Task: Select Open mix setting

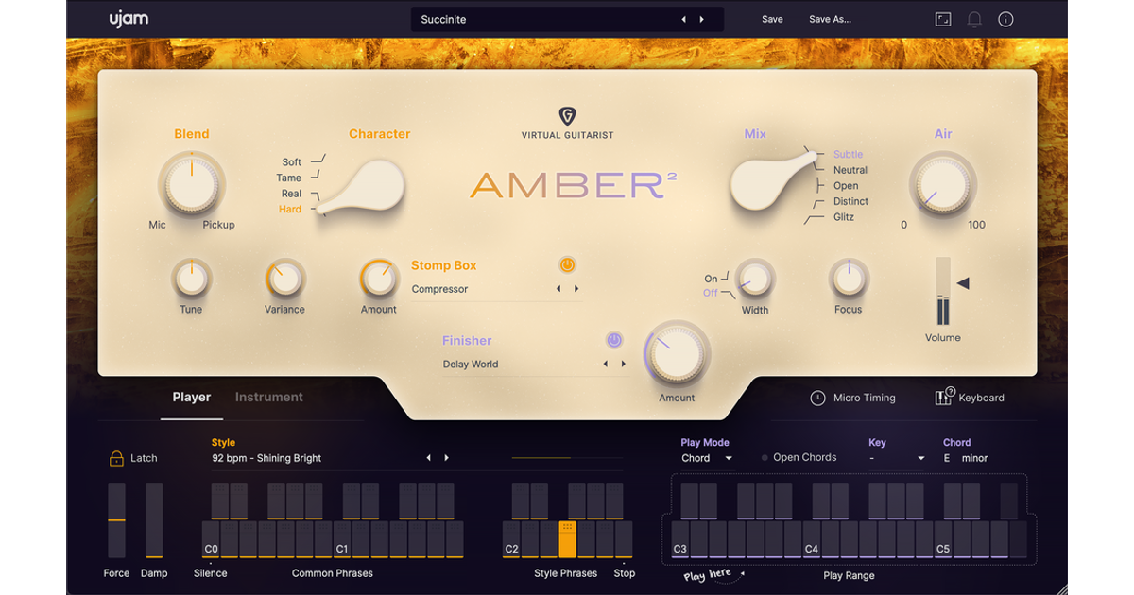Action: coord(846,186)
